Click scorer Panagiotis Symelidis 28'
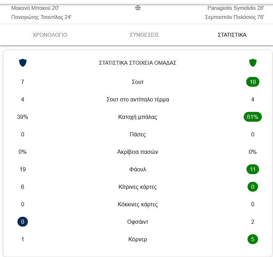 (x=236, y=8)
